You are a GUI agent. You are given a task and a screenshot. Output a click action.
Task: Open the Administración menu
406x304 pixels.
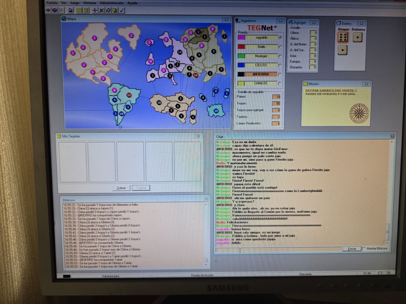(111, 3)
